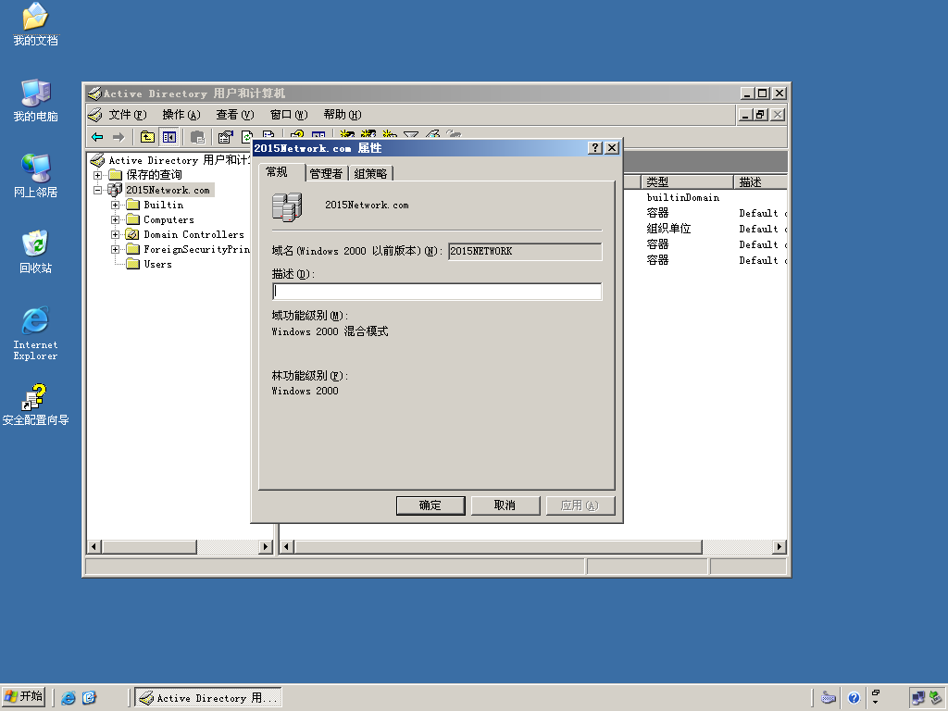Select Builtin folder in tree
Screen dimensions: 948x711
point(155,205)
